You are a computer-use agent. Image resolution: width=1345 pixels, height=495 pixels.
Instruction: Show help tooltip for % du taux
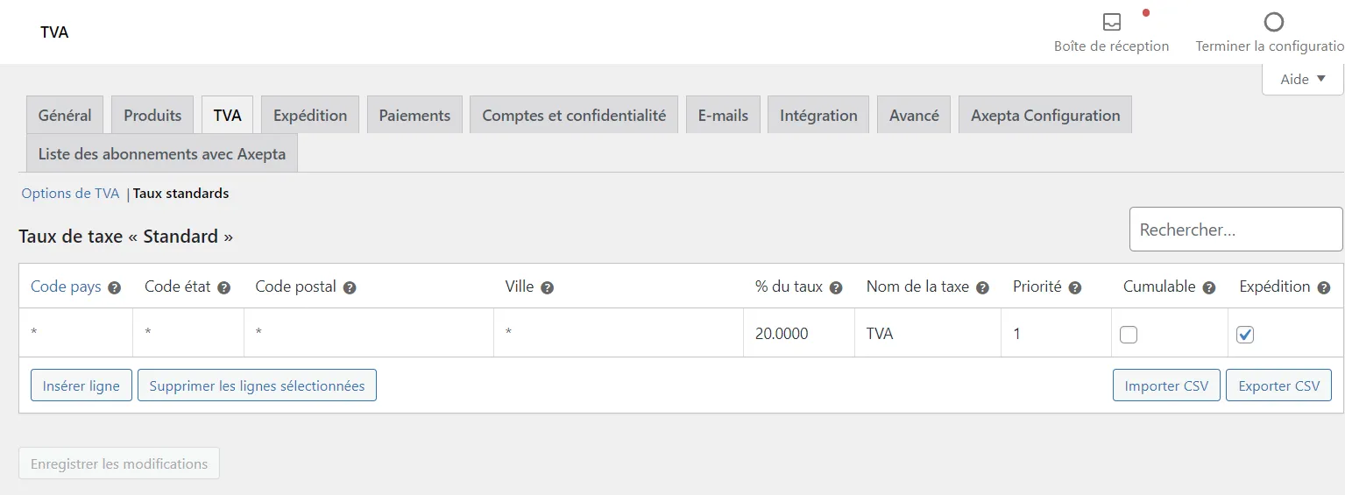click(x=836, y=287)
